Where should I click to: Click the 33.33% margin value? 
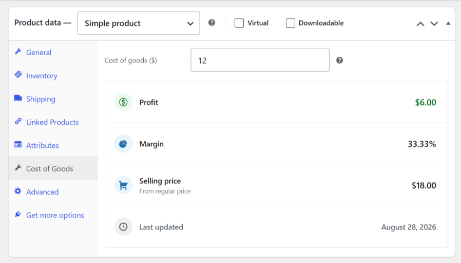tap(421, 144)
